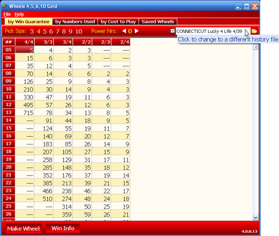
Task: Select cell 124 in row 15
Action: click(x=44, y=128)
